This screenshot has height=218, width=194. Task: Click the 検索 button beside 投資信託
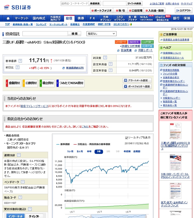74,34
